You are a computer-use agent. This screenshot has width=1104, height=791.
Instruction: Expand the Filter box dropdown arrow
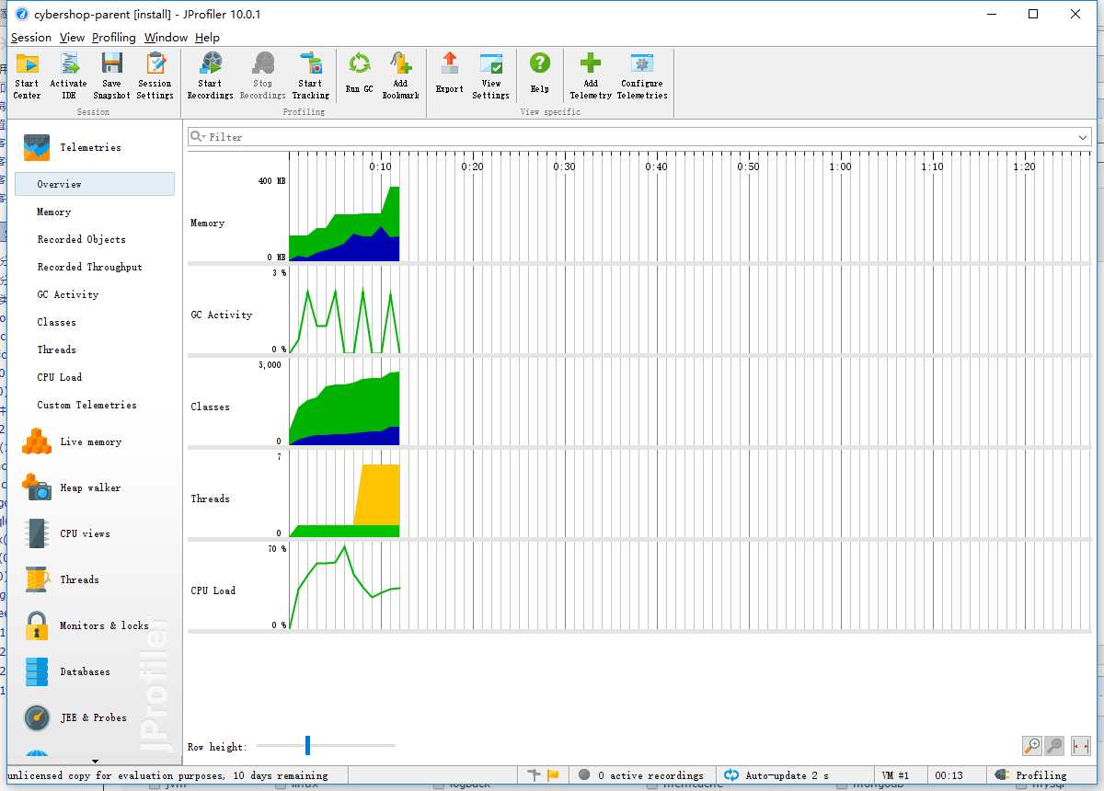1083,137
